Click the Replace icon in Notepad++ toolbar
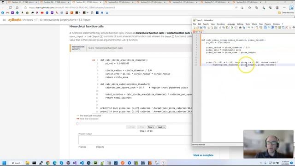295x166 pixels. point(244,28)
